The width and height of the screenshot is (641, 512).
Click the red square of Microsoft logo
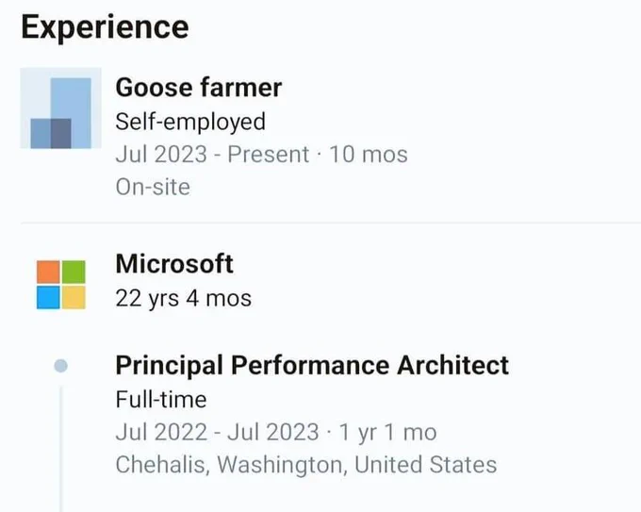pyautogui.click(x=48, y=273)
